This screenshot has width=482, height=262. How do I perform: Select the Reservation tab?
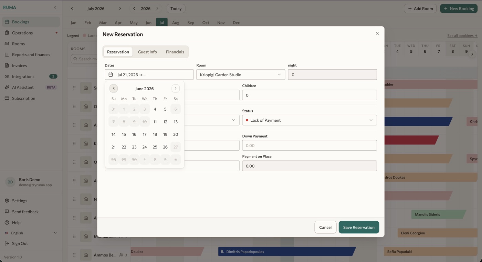point(118,52)
